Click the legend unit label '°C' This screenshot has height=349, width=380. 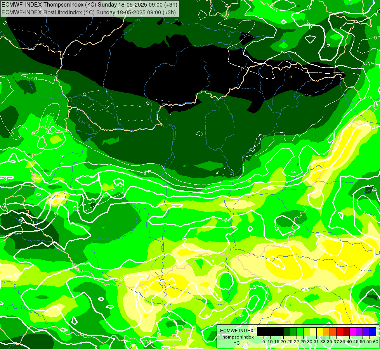237,343
